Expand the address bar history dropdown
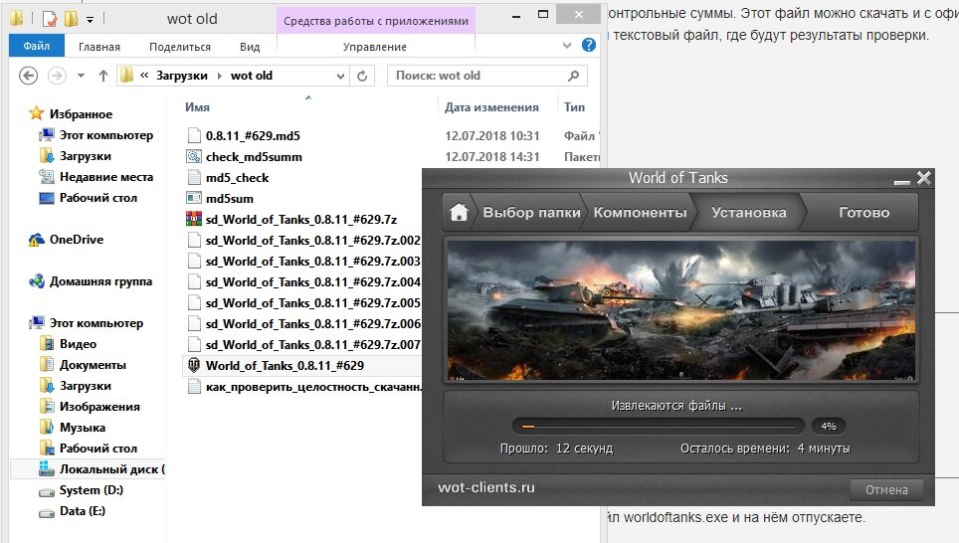The image size is (959, 543). pos(340,76)
